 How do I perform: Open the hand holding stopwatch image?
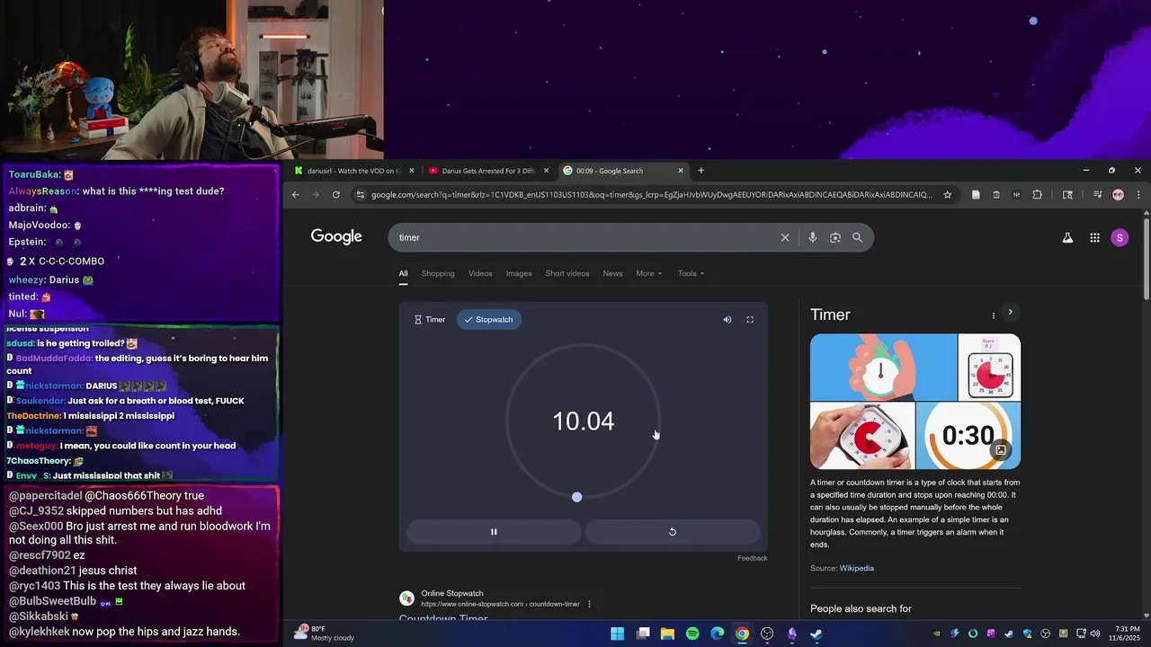[883, 367]
